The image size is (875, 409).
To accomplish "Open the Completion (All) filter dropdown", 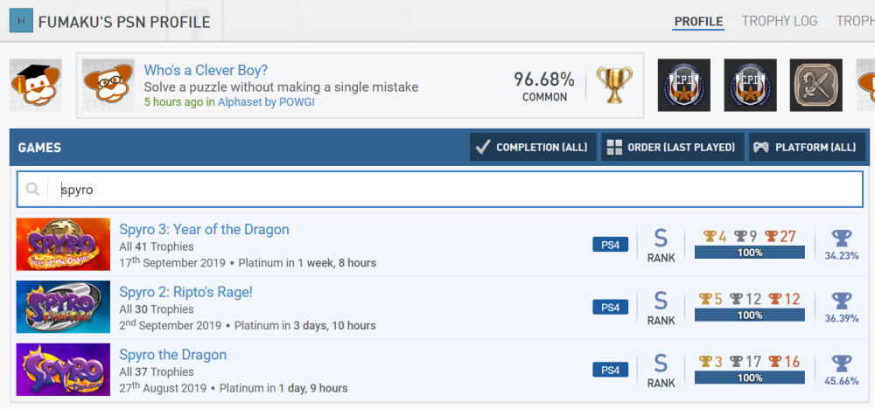I will tap(534, 147).
